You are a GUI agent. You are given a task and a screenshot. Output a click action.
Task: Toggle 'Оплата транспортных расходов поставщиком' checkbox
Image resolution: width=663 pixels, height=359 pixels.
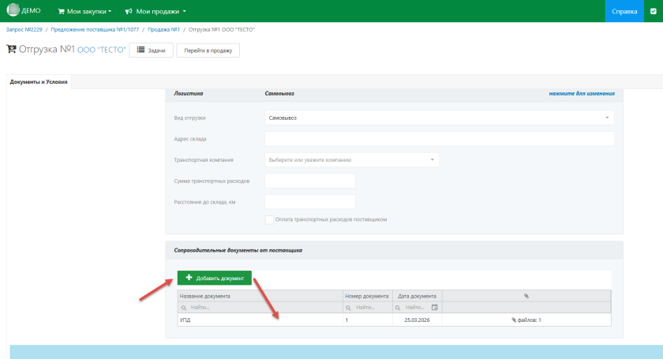(x=269, y=219)
